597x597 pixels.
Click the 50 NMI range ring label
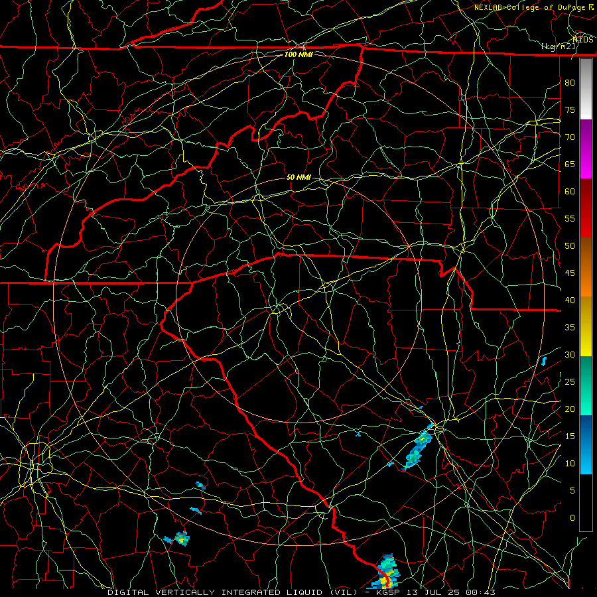(x=298, y=177)
